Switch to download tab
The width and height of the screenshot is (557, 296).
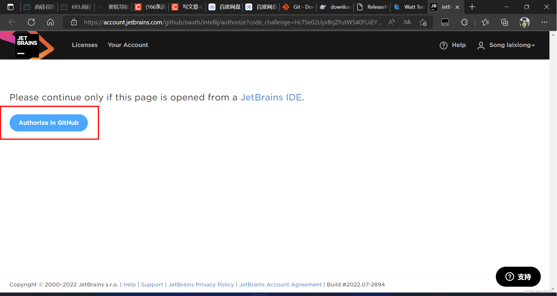coord(335,7)
